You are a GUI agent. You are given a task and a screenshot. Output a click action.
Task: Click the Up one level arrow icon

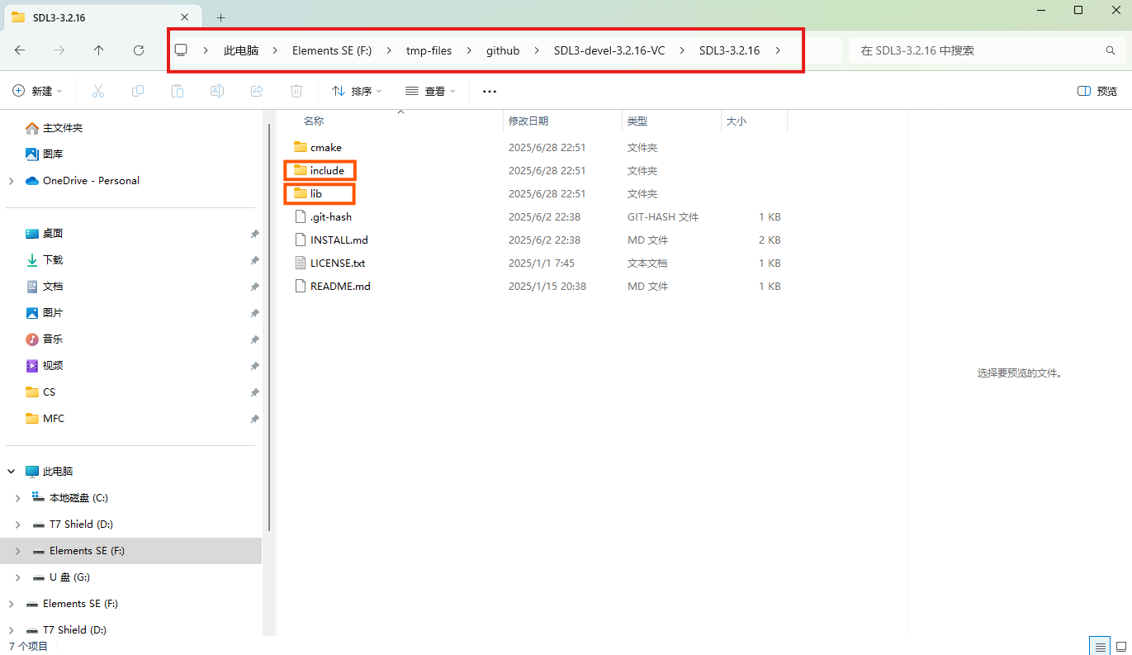99,50
